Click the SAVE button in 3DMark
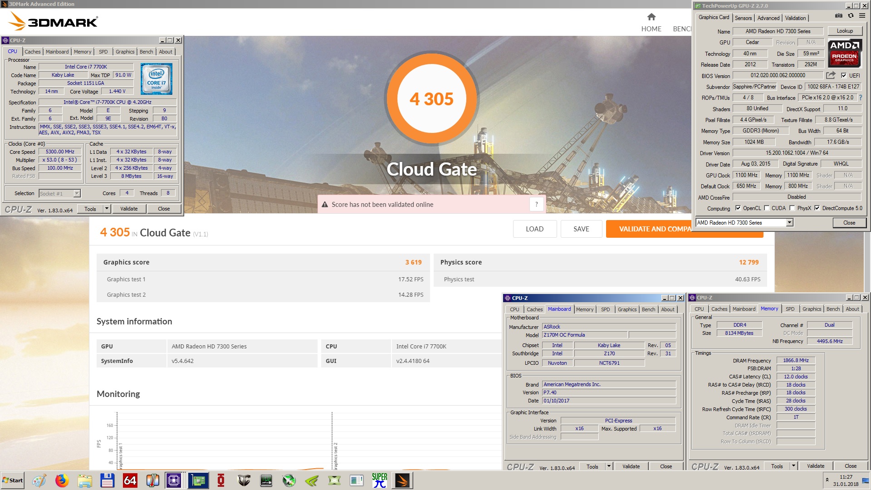871x490 pixels. click(x=581, y=229)
